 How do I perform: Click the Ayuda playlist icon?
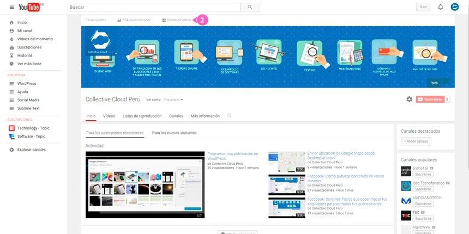[11, 92]
